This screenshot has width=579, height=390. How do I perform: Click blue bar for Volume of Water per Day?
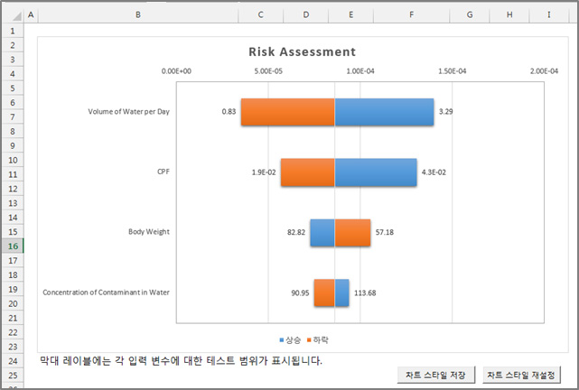(x=384, y=112)
